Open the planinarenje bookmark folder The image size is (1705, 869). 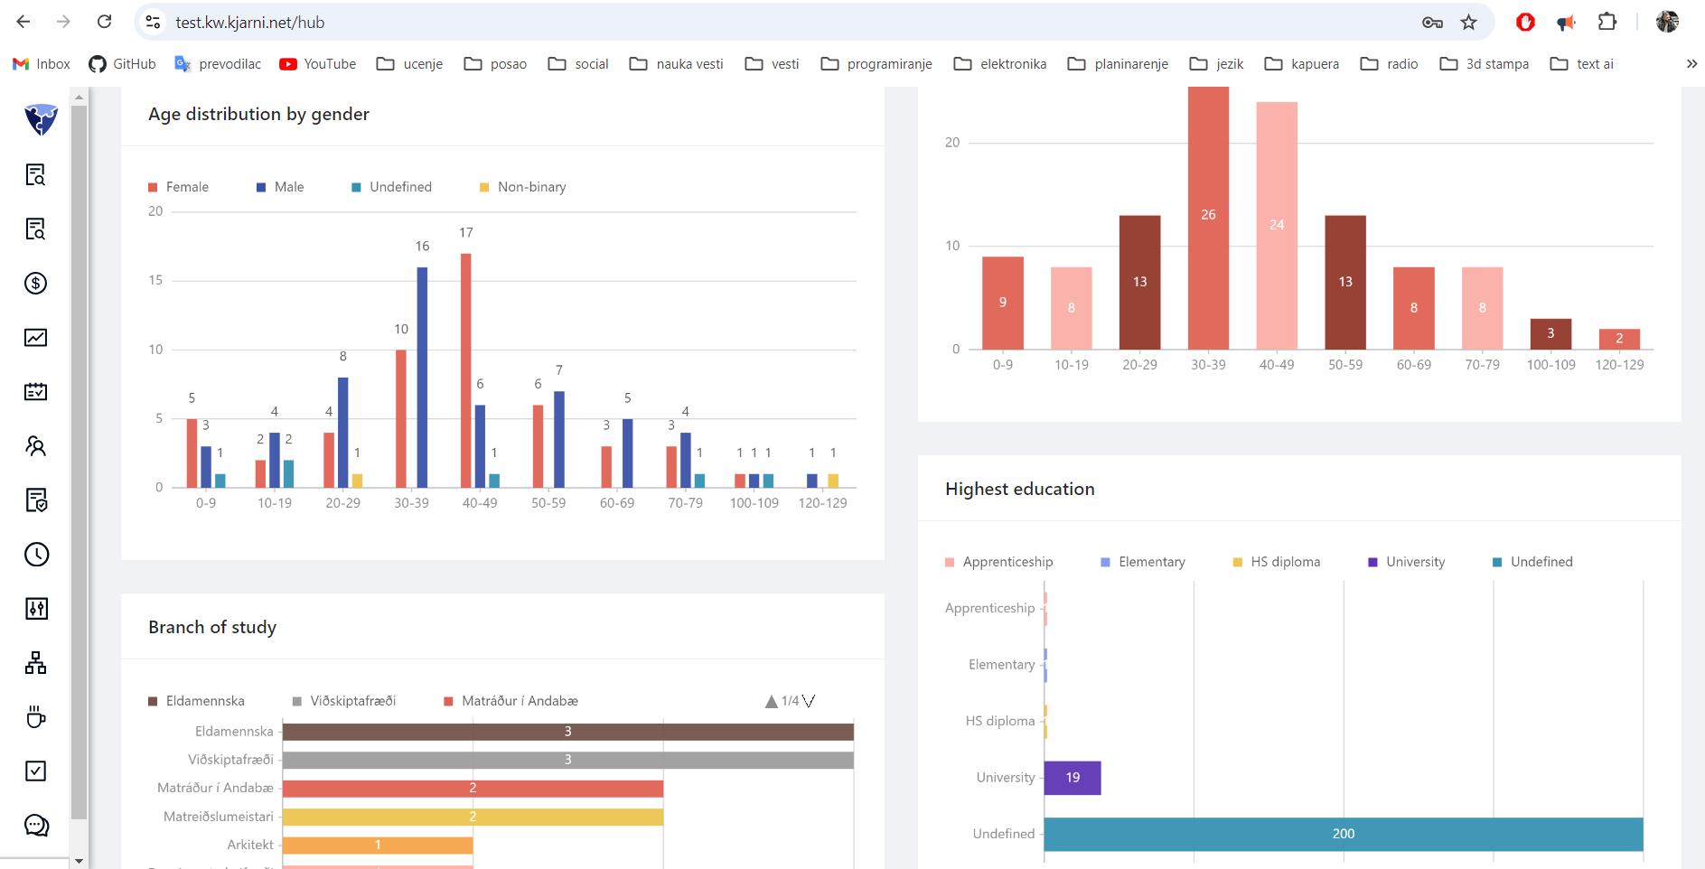1118,63
